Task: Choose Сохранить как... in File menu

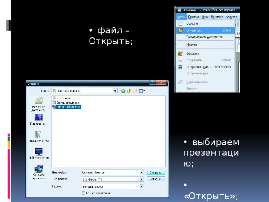Action: coord(206,67)
